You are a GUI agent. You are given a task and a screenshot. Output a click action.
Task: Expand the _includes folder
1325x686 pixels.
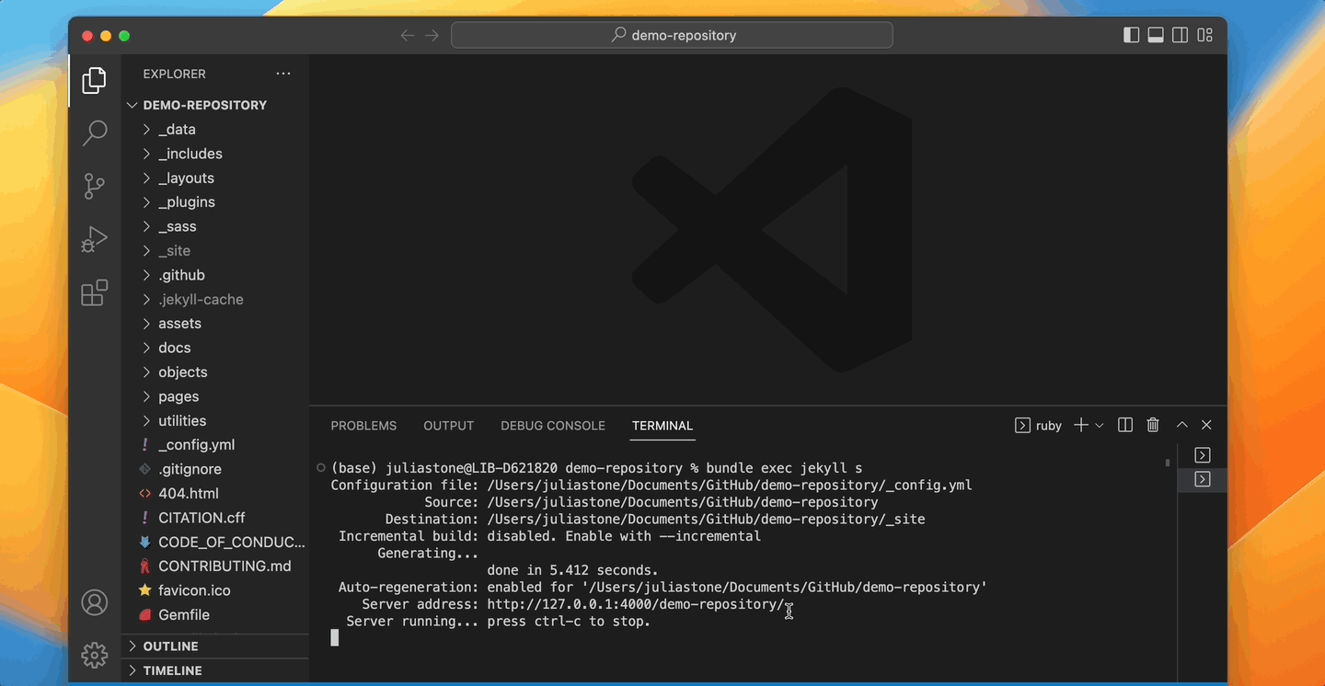(x=190, y=154)
